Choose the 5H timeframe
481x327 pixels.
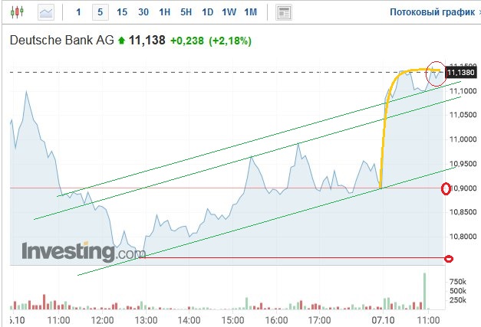[x=186, y=12]
